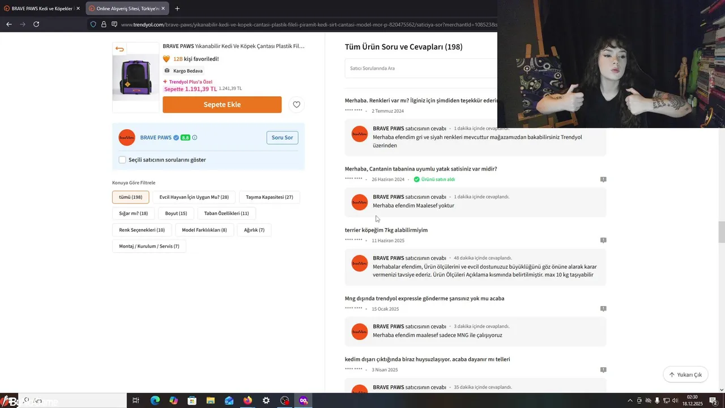Show hidden system tray icons chevron
Screen dimensions: 725x408
(630, 401)
